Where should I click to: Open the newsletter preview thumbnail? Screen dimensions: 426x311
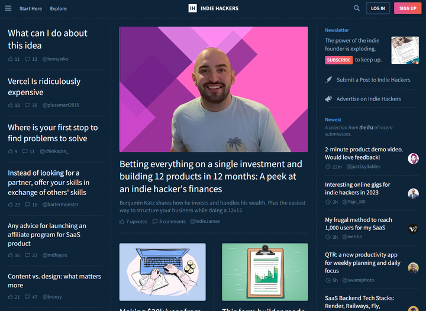click(405, 50)
